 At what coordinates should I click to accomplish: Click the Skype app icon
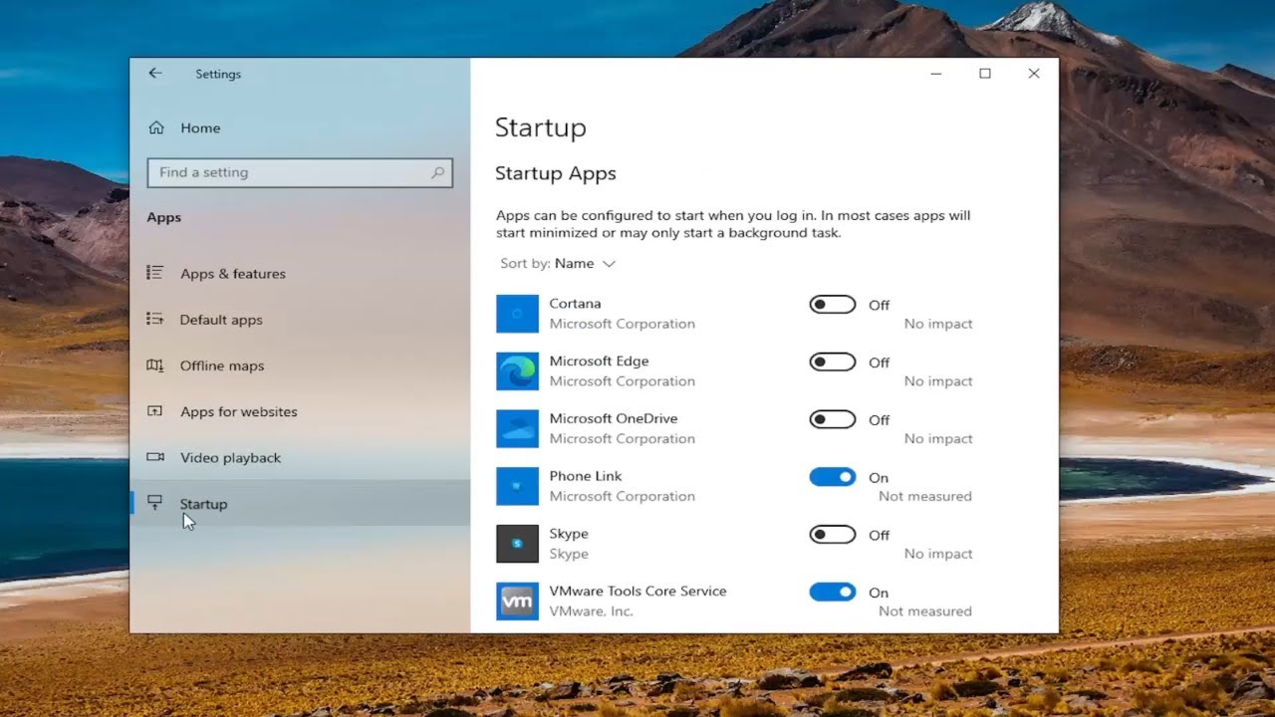point(517,544)
